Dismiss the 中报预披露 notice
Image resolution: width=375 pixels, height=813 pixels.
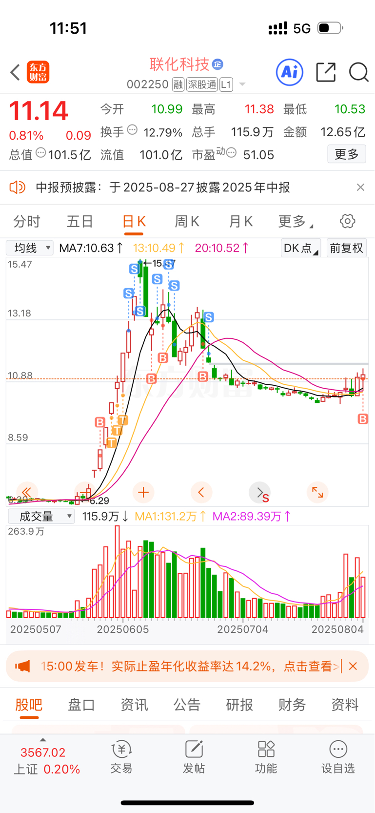tap(360, 188)
